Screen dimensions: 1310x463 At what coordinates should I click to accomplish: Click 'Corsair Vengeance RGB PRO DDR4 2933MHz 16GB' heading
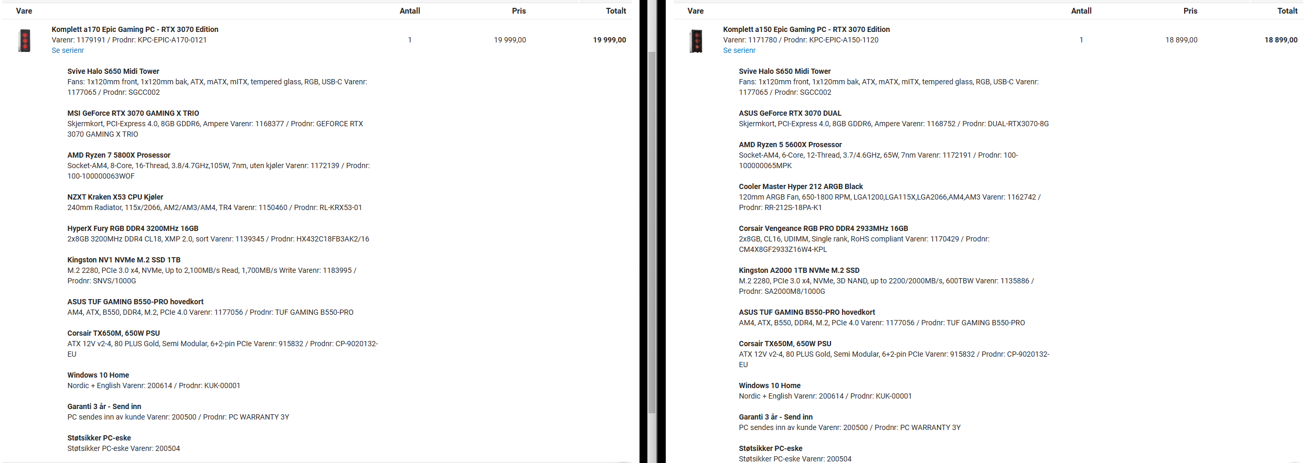click(823, 228)
